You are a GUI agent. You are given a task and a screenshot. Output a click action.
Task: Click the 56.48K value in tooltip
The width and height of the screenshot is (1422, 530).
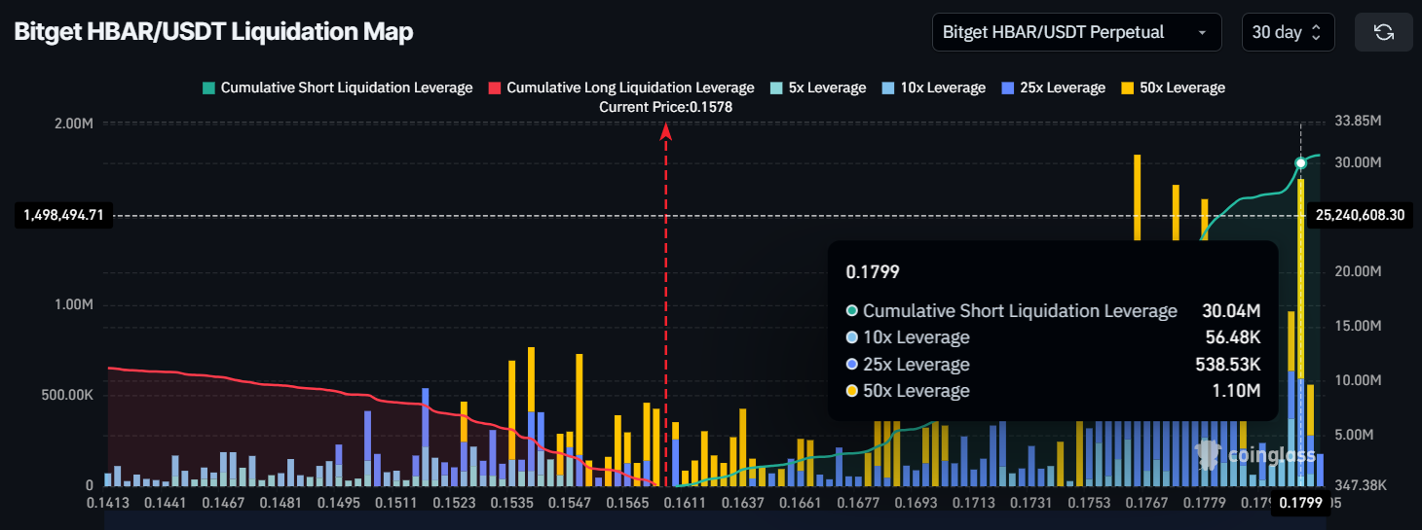tap(1232, 337)
